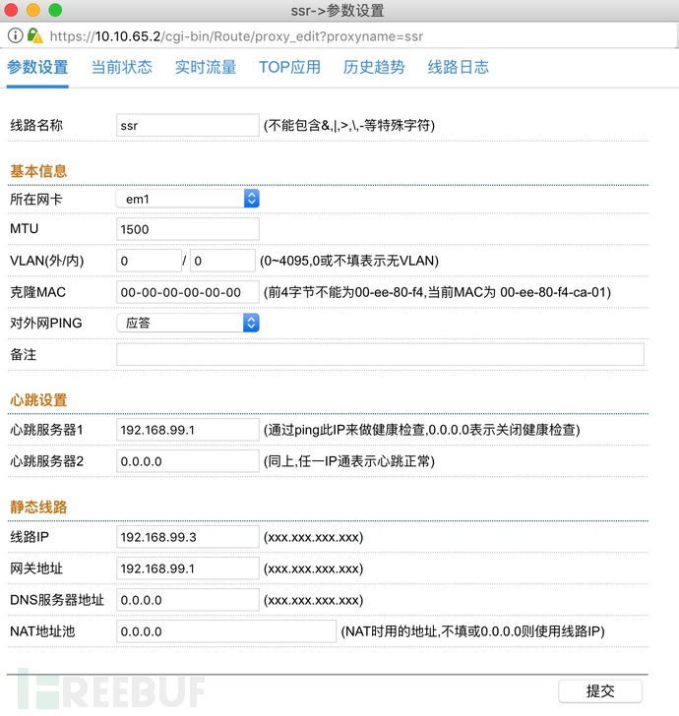679x716 pixels.
Task: Open the 线路日志 tab
Action: tap(459, 68)
